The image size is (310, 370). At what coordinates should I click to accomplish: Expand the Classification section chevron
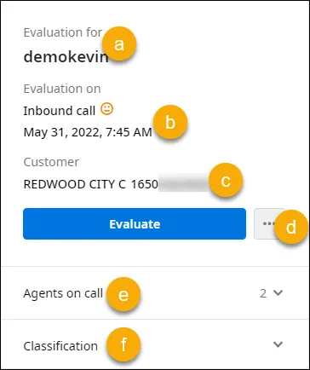[278, 344]
